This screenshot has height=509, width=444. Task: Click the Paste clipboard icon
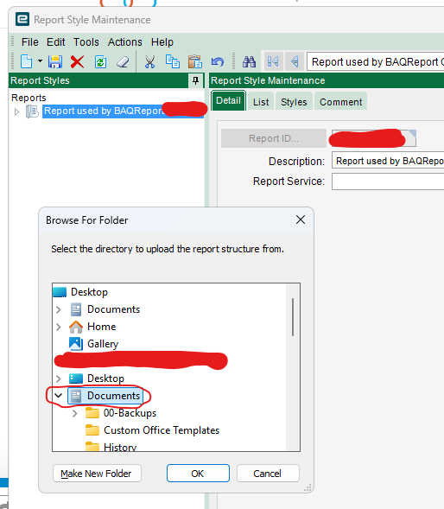point(195,61)
